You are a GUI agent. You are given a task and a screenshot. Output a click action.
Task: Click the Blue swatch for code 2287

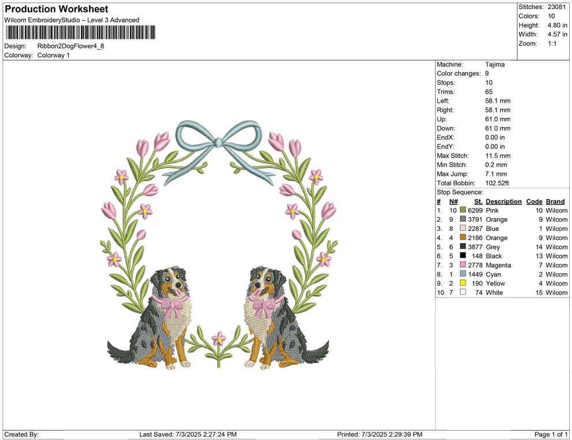point(462,229)
